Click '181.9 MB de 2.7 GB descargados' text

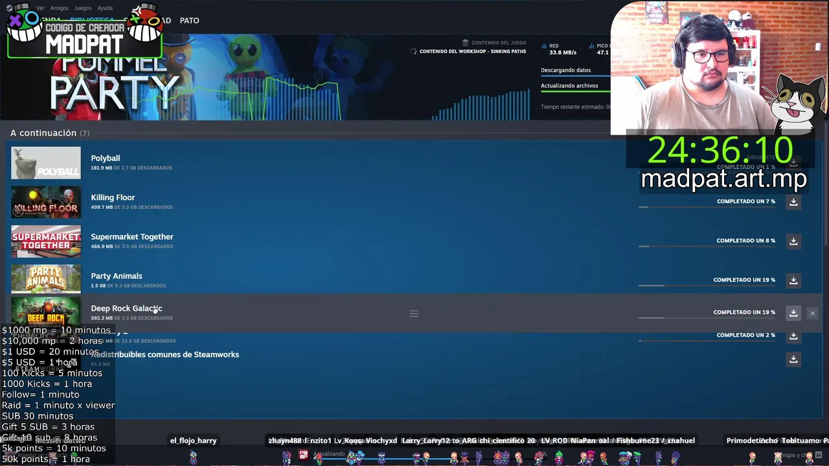coord(131,168)
